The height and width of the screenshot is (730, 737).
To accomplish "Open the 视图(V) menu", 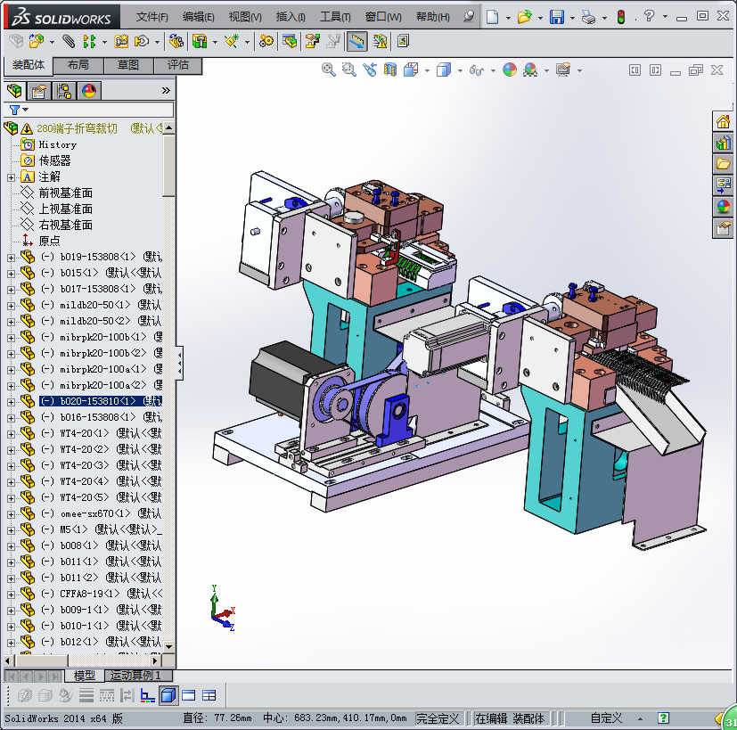I will [x=245, y=17].
